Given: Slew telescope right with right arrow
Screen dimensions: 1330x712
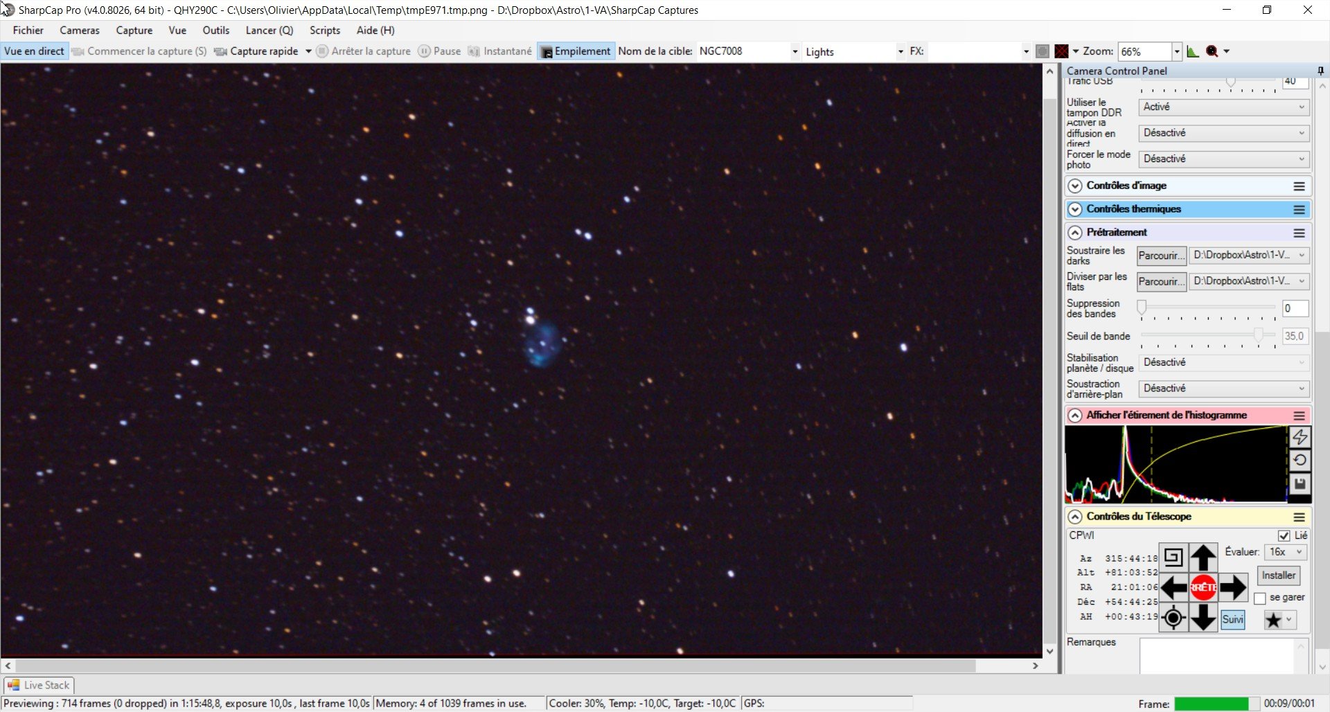Looking at the screenshot, I should (1233, 587).
